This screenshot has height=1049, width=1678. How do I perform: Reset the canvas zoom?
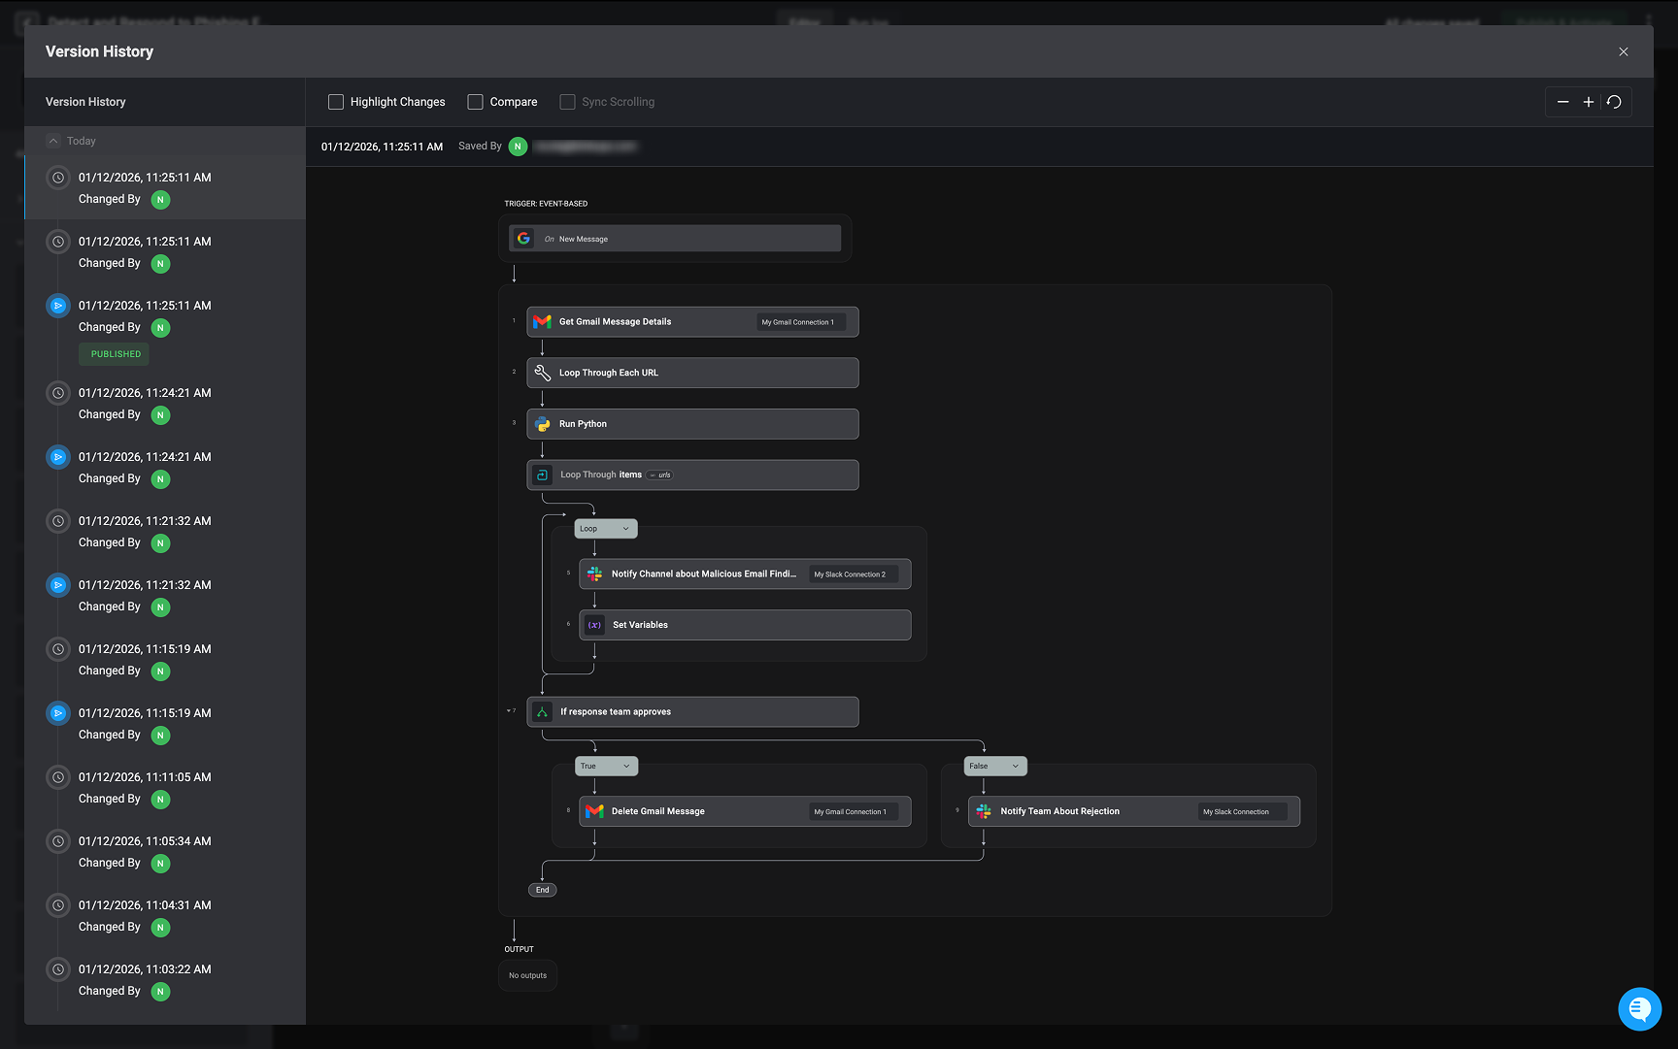[x=1614, y=102]
